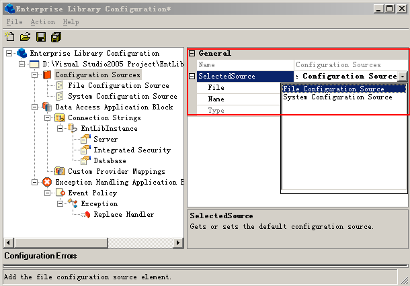Click the Save toolbar icon
The height and width of the screenshot is (286, 410).
point(41,37)
